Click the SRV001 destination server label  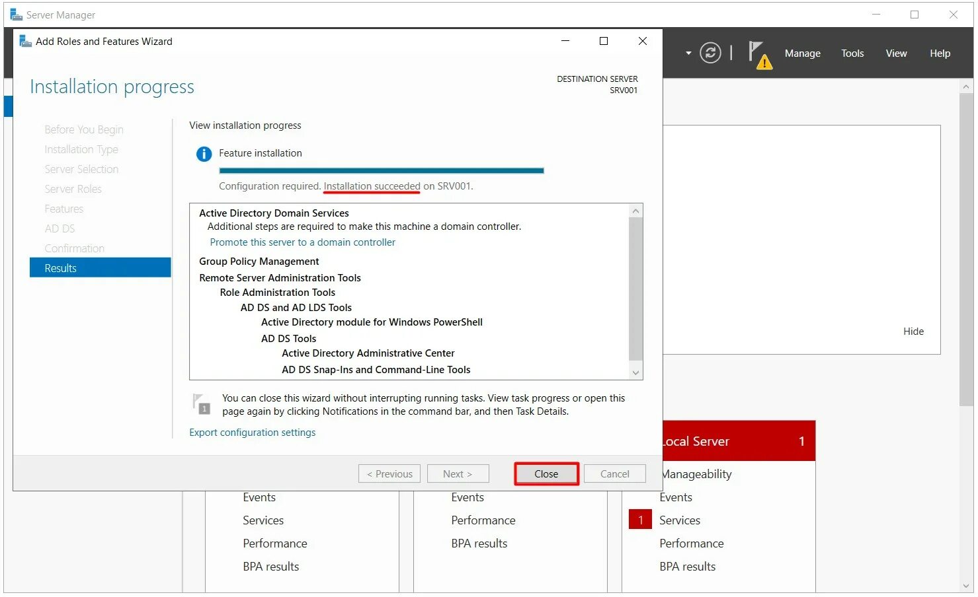(x=624, y=90)
